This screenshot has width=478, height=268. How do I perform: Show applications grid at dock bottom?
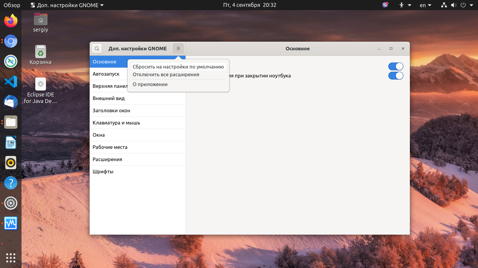pyautogui.click(x=11, y=258)
